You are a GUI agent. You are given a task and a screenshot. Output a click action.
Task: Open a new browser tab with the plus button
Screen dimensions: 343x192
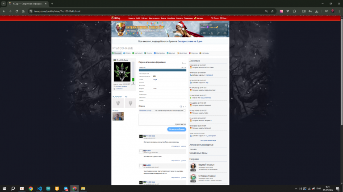tap(52, 4)
